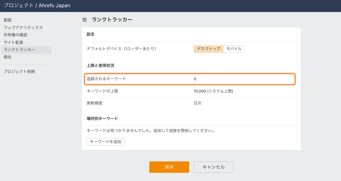341x181 pixels.
Task: Click Ahrefs Japan in the header breadcrumb
Action: click(54, 5)
